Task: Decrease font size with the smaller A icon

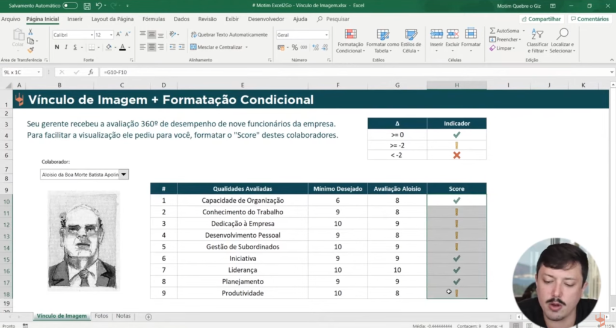Action: [128, 34]
